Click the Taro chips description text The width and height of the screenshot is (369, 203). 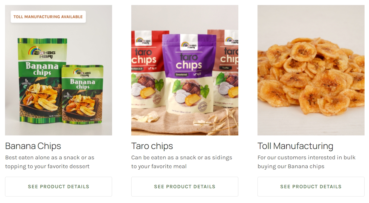182,162
